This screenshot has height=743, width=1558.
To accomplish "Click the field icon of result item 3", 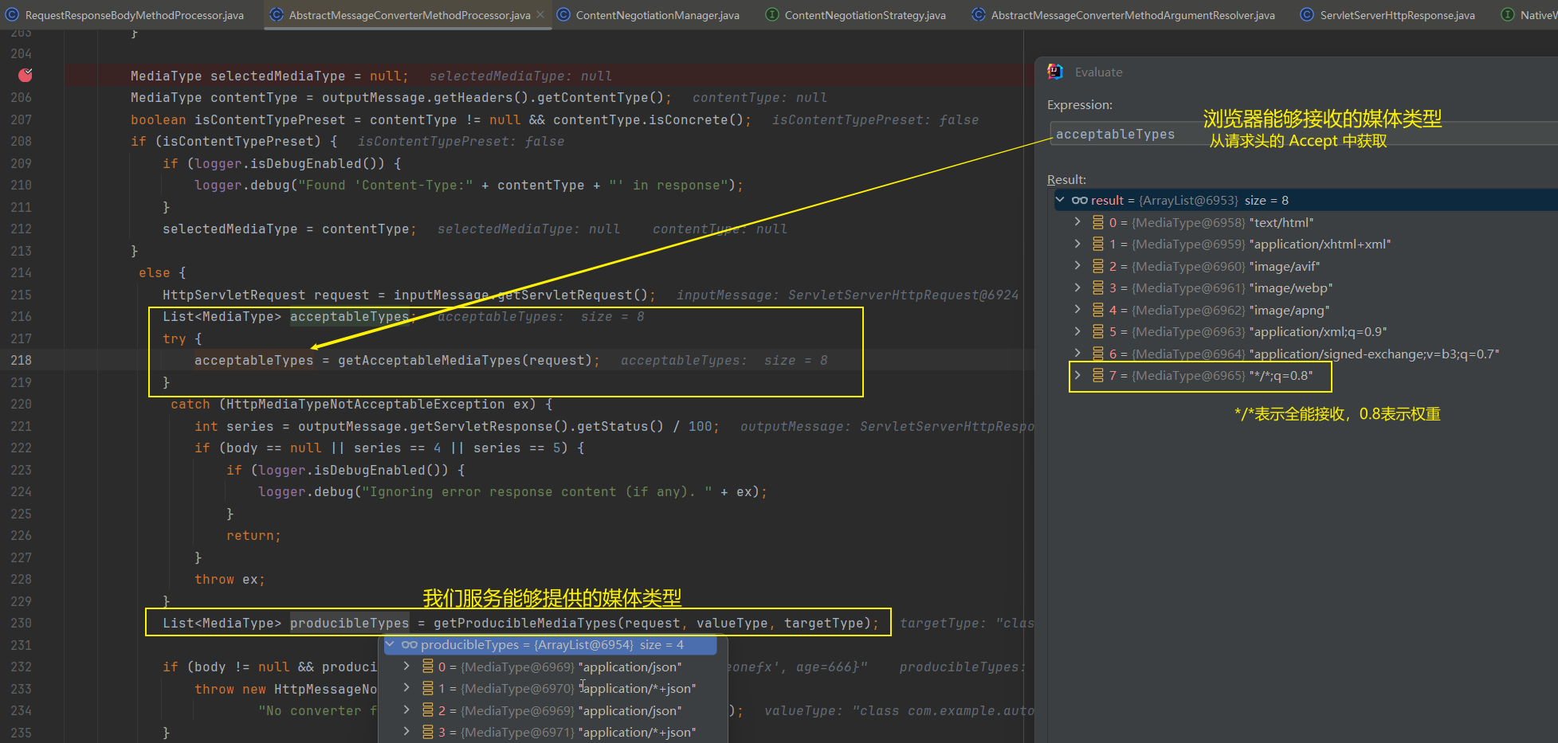I will [x=1098, y=287].
